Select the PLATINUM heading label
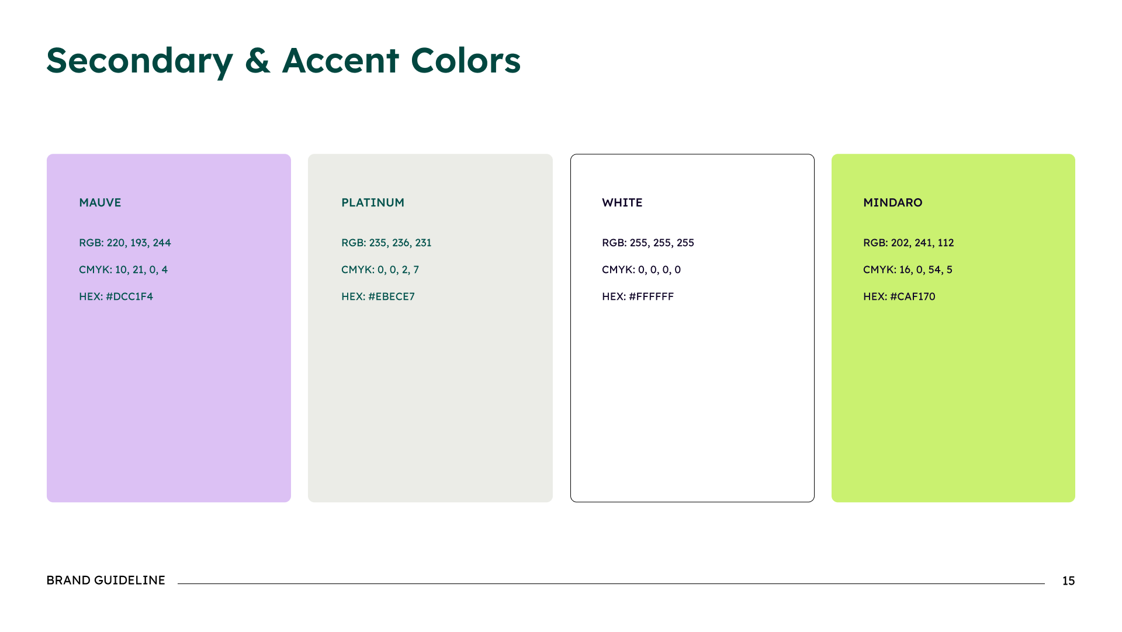Screen dimensions: 1122x632 coord(373,203)
